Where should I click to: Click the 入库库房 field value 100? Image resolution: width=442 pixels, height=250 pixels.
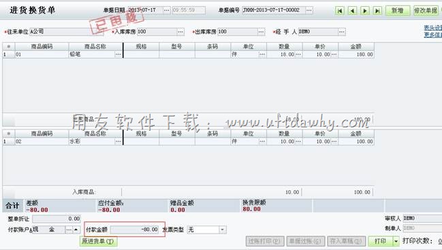coord(157,32)
